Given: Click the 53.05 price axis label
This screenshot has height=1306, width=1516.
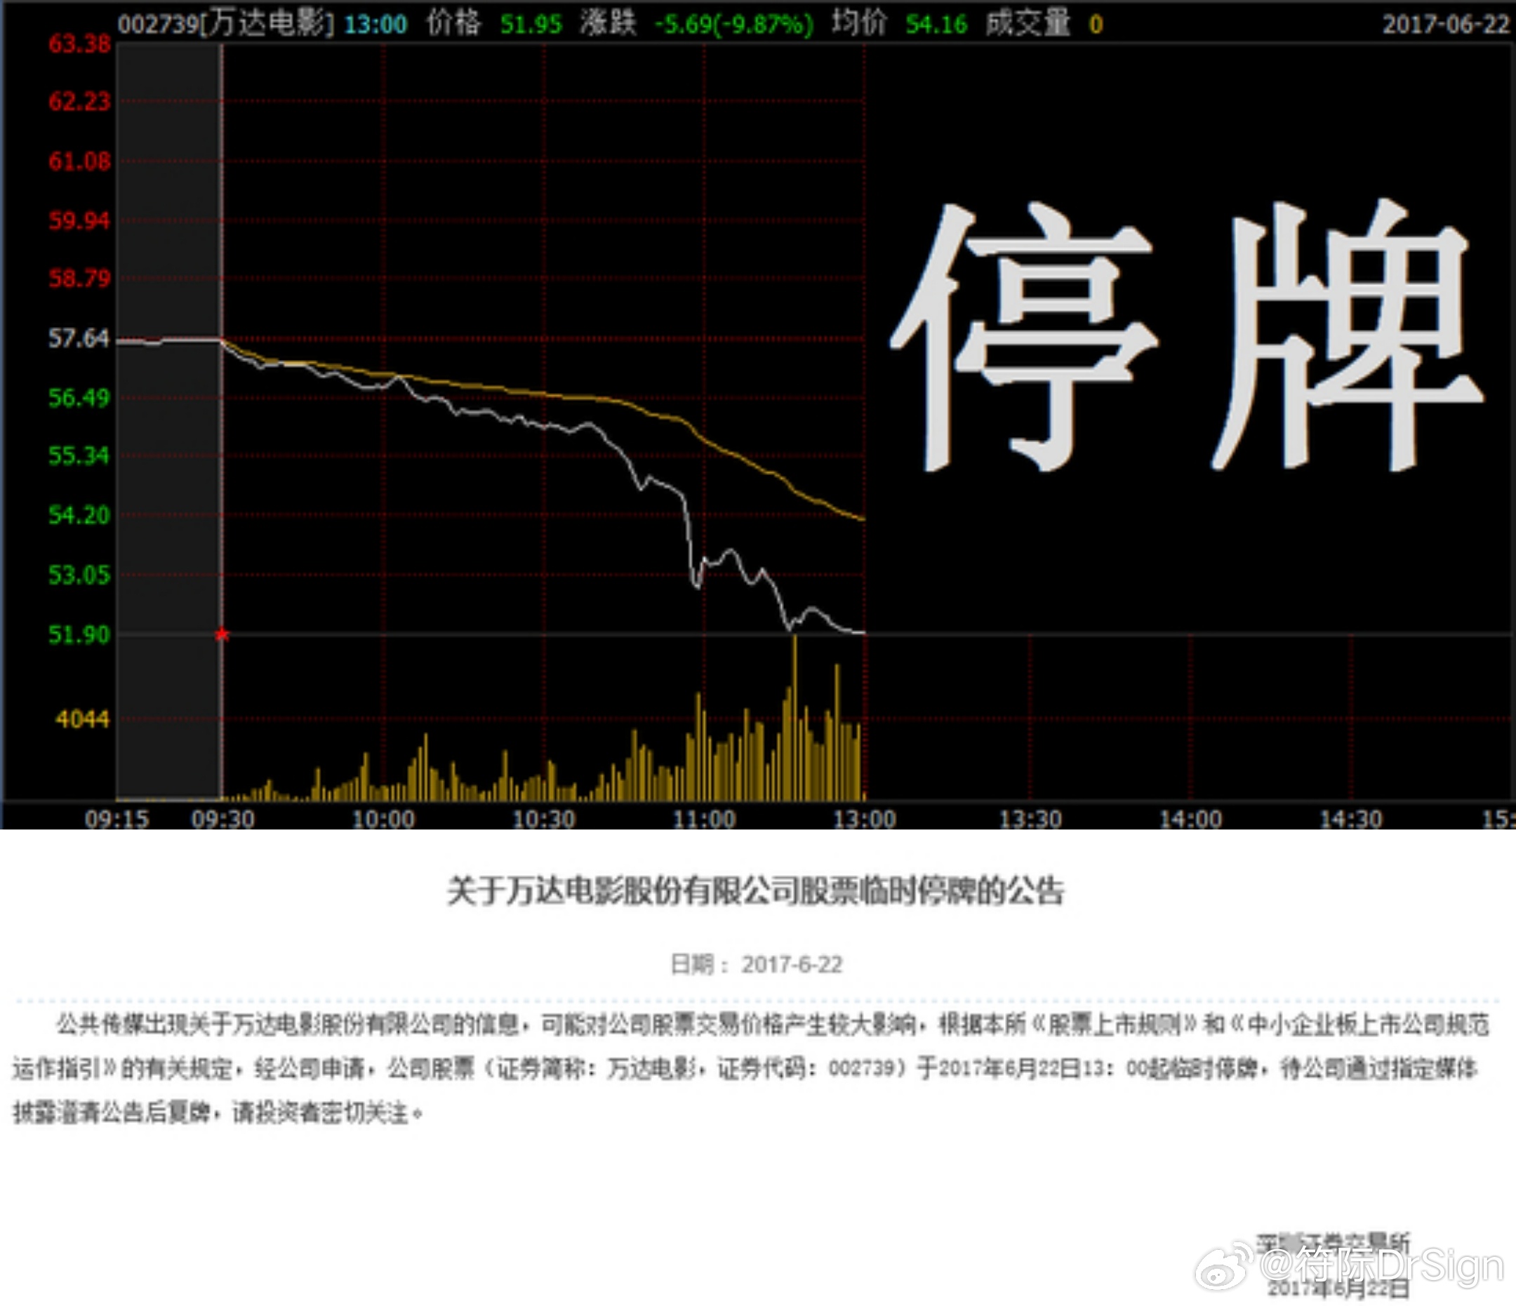Looking at the screenshot, I should (x=79, y=575).
